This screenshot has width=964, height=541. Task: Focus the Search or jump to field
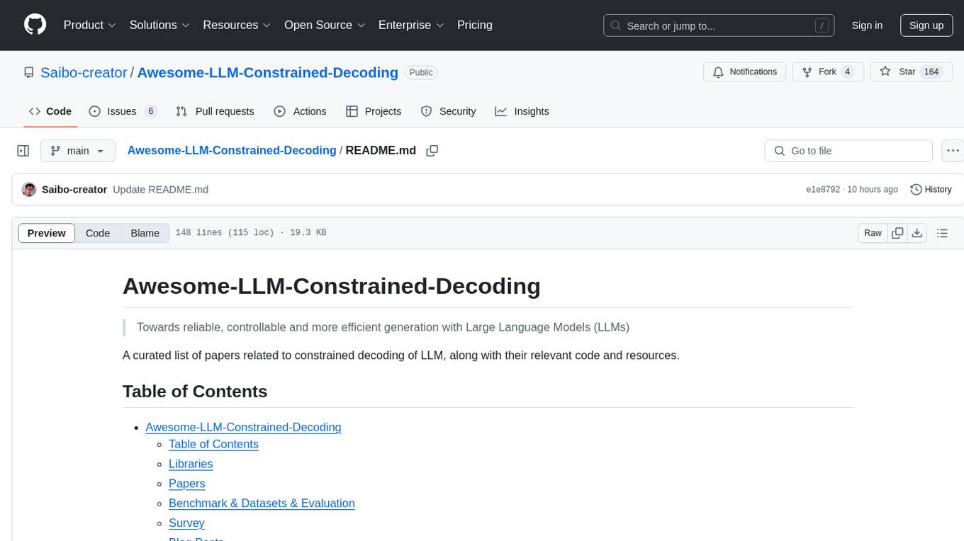pyautogui.click(x=719, y=25)
